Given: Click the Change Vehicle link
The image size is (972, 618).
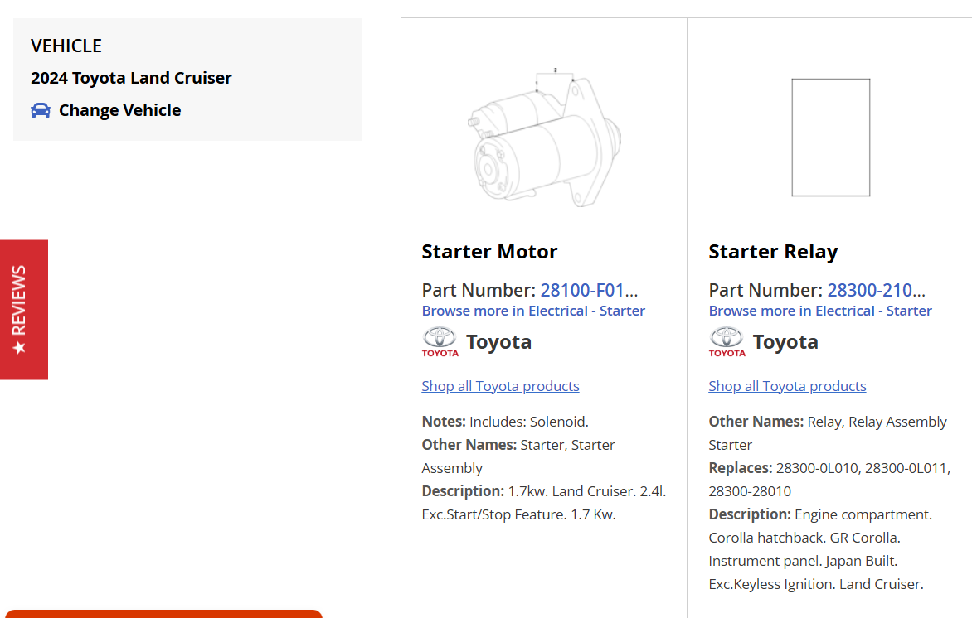Looking at the screenshot, I should pyautogui.click(x=119, y=110).
